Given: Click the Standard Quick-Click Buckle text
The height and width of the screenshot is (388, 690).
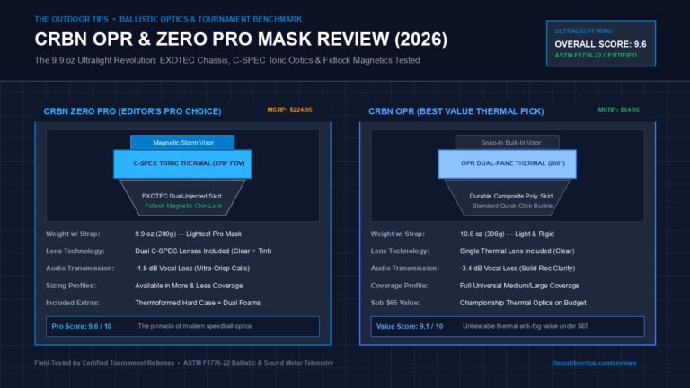Looking at the screenshot, I should tap(512, 206).
